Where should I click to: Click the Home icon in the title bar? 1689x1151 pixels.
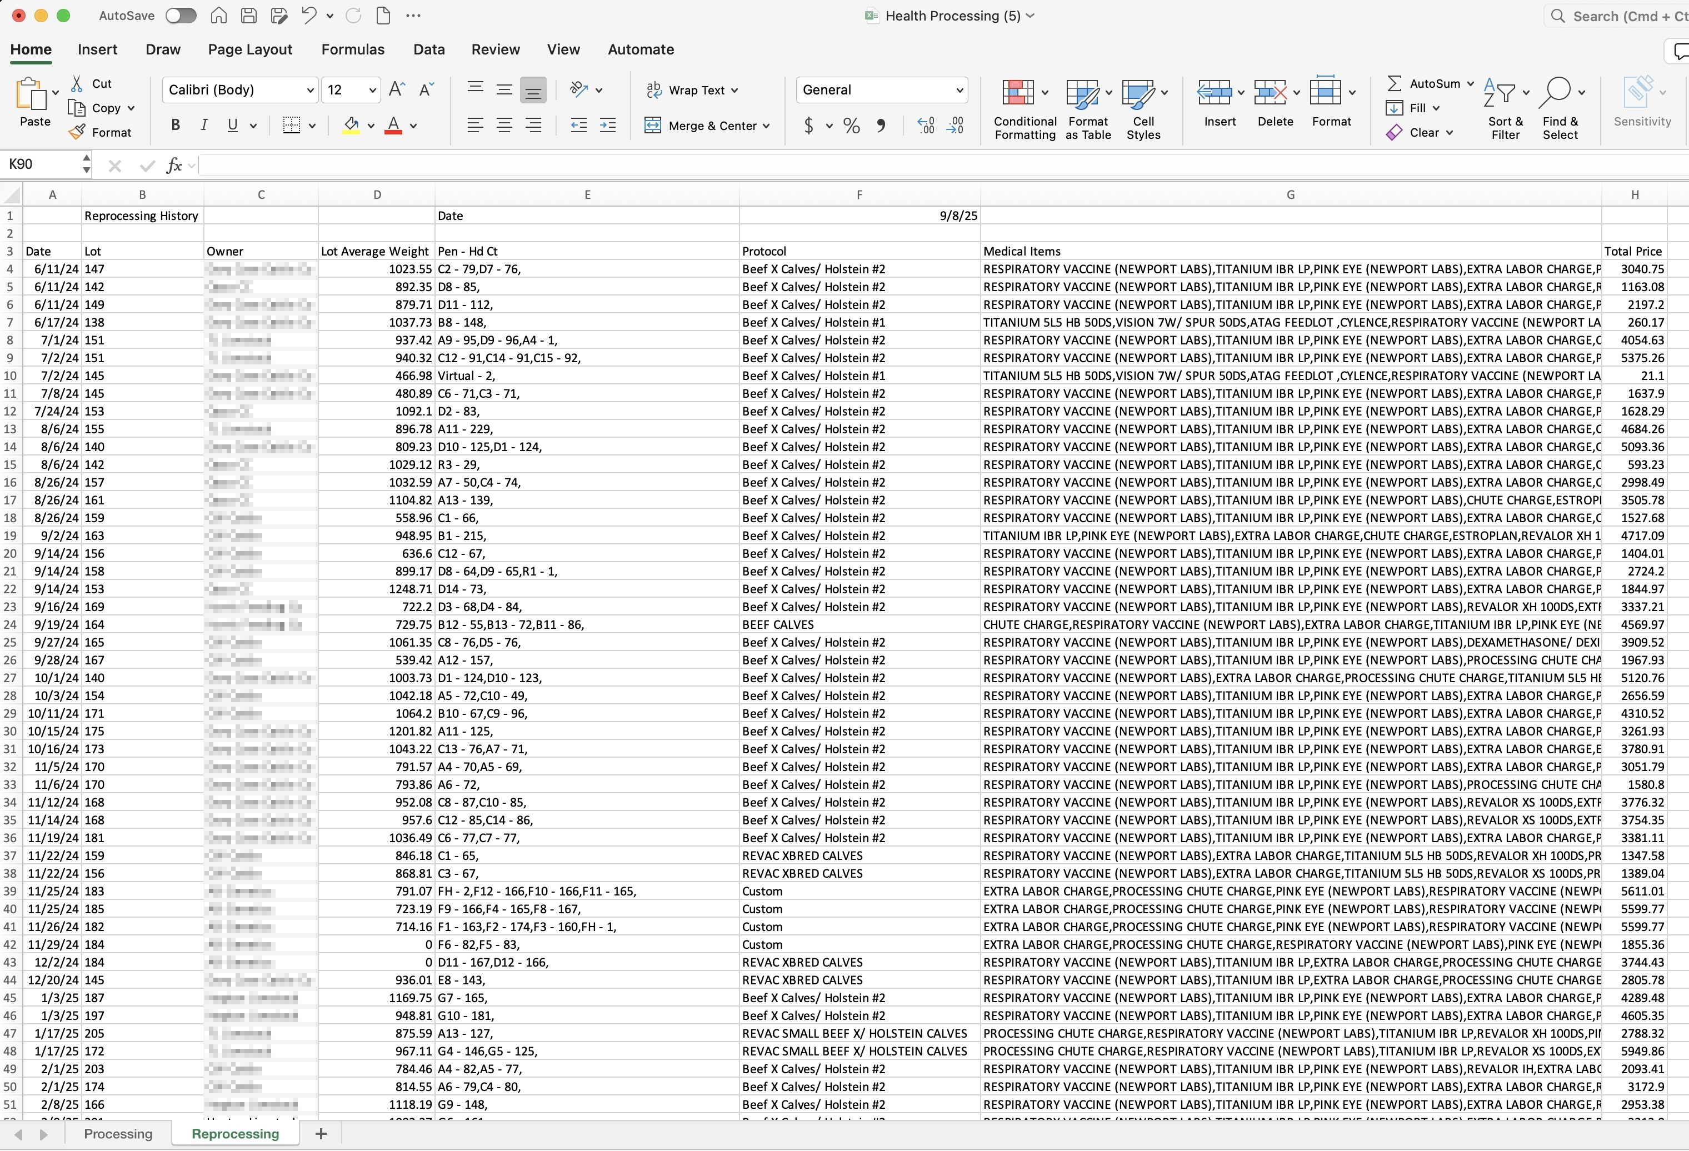[218, 15]
